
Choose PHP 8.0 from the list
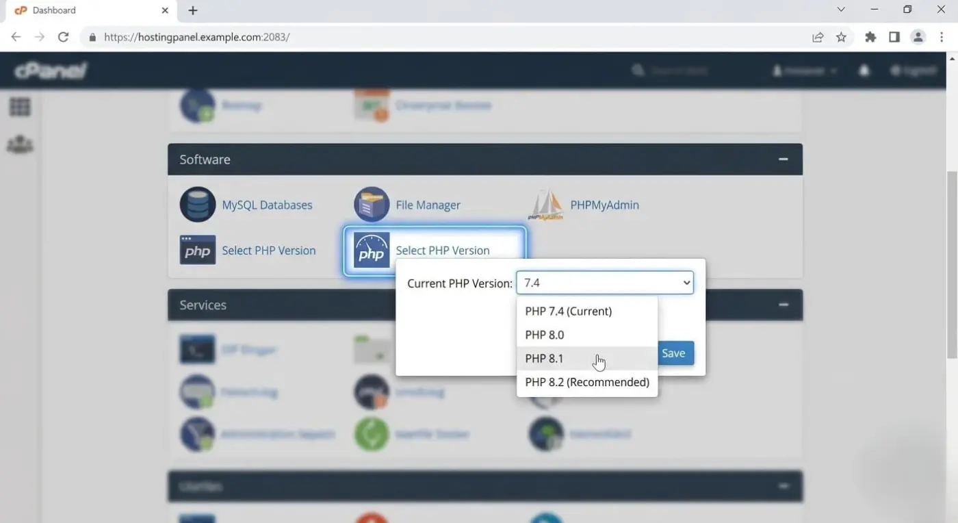[x=587, y=335]
